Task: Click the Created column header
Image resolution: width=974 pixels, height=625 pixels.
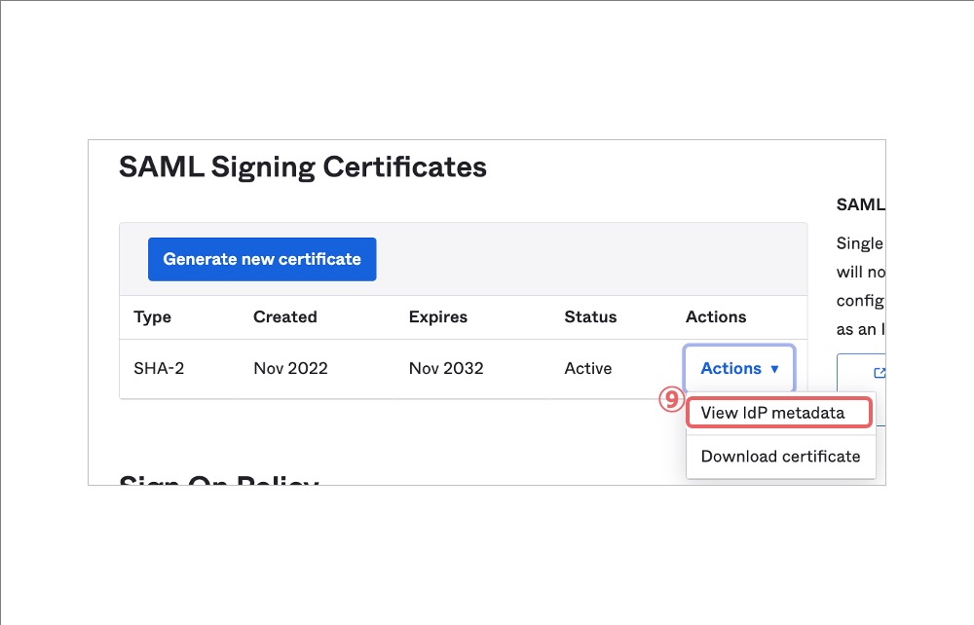Action: tap(284, 316)
